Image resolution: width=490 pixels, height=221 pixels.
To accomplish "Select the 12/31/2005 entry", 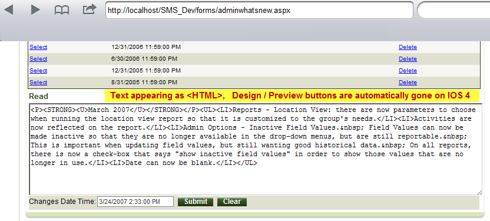I will click(38, 71).
